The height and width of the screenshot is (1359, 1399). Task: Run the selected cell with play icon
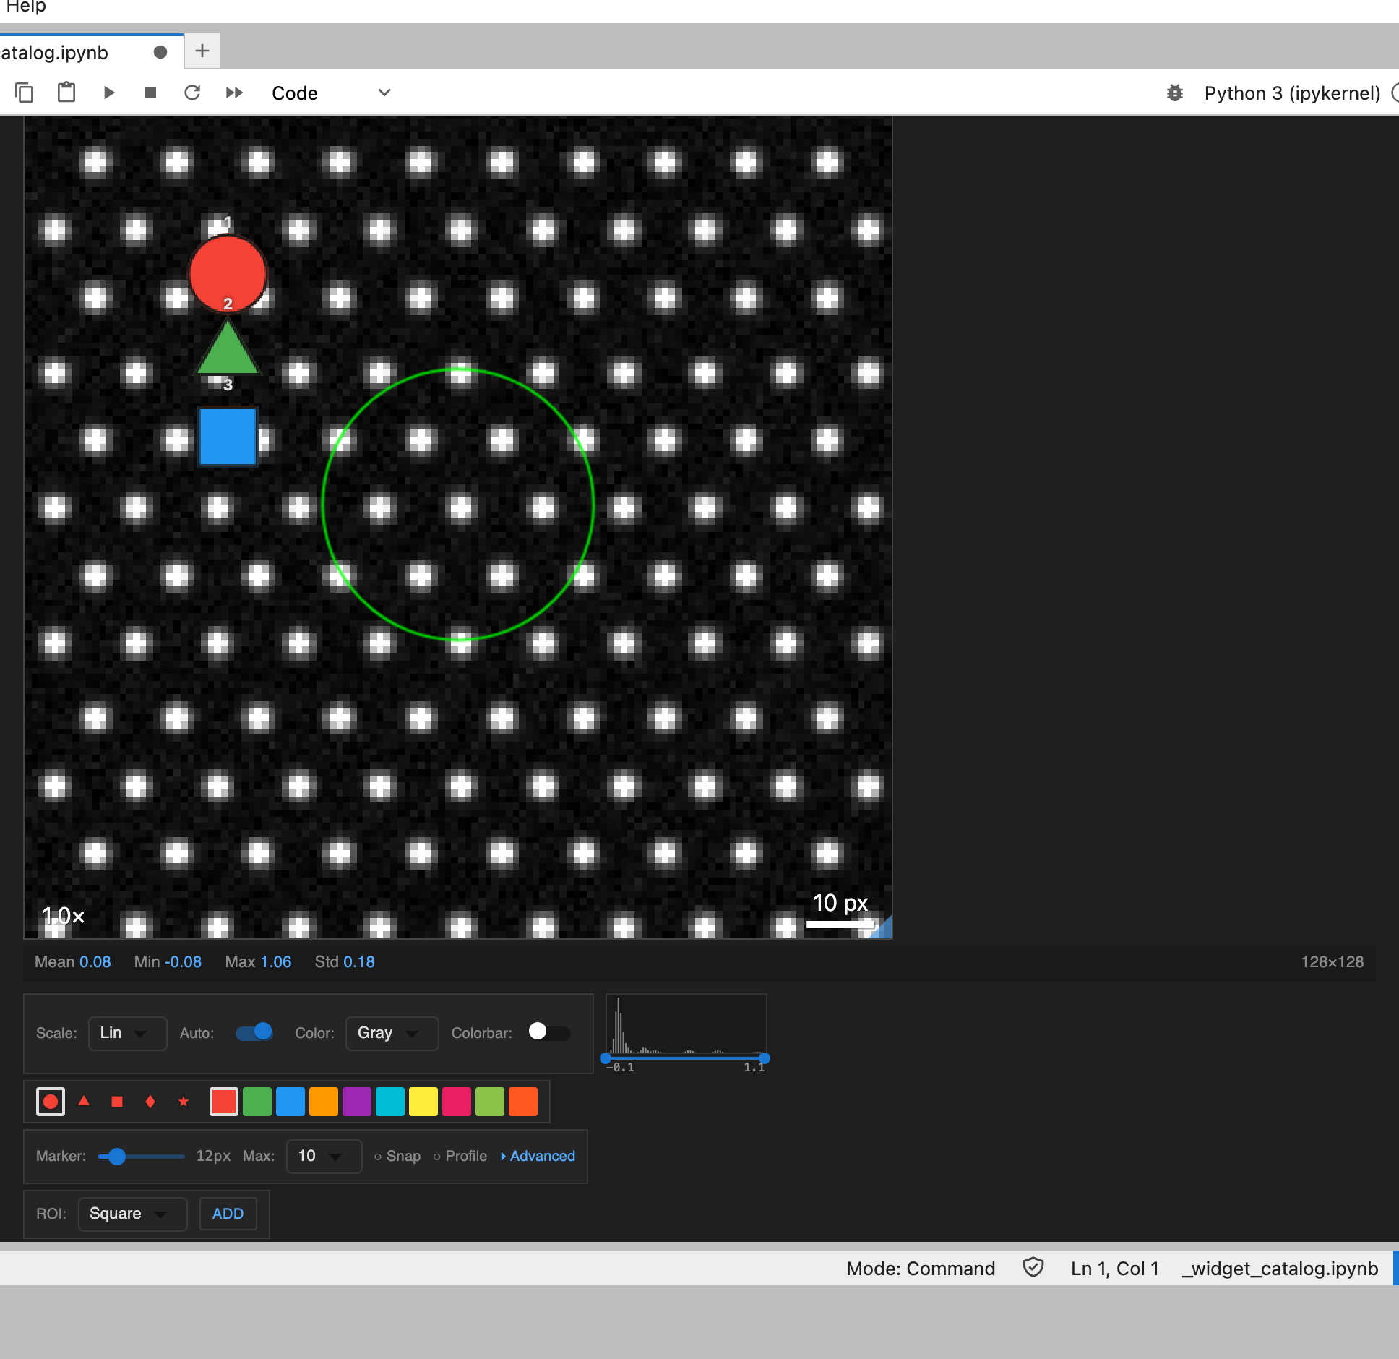click(109, 93)
